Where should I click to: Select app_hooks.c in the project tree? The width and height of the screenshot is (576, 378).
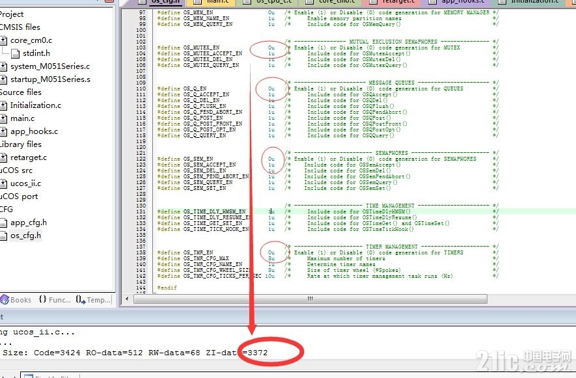point(34,131)
